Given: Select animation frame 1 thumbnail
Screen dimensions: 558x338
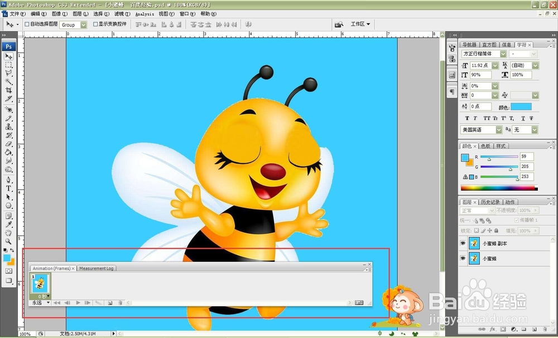Looking at the screenshot, I should click(x=40, y=283).
